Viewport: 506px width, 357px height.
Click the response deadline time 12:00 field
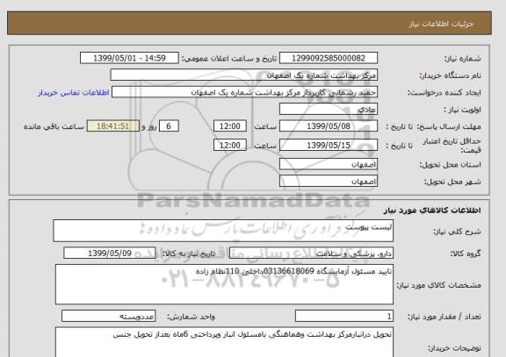230,126
